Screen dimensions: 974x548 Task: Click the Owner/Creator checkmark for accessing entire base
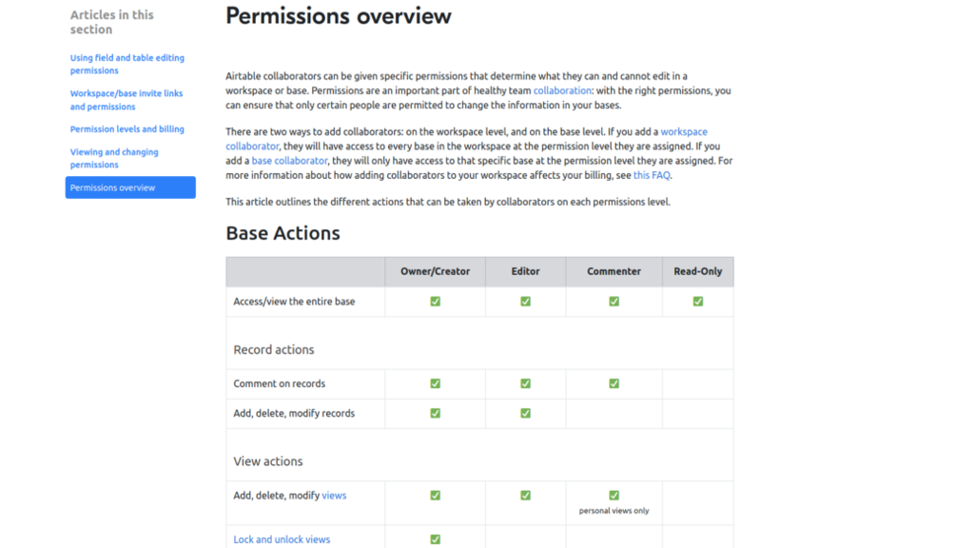[x=435, y=301]
